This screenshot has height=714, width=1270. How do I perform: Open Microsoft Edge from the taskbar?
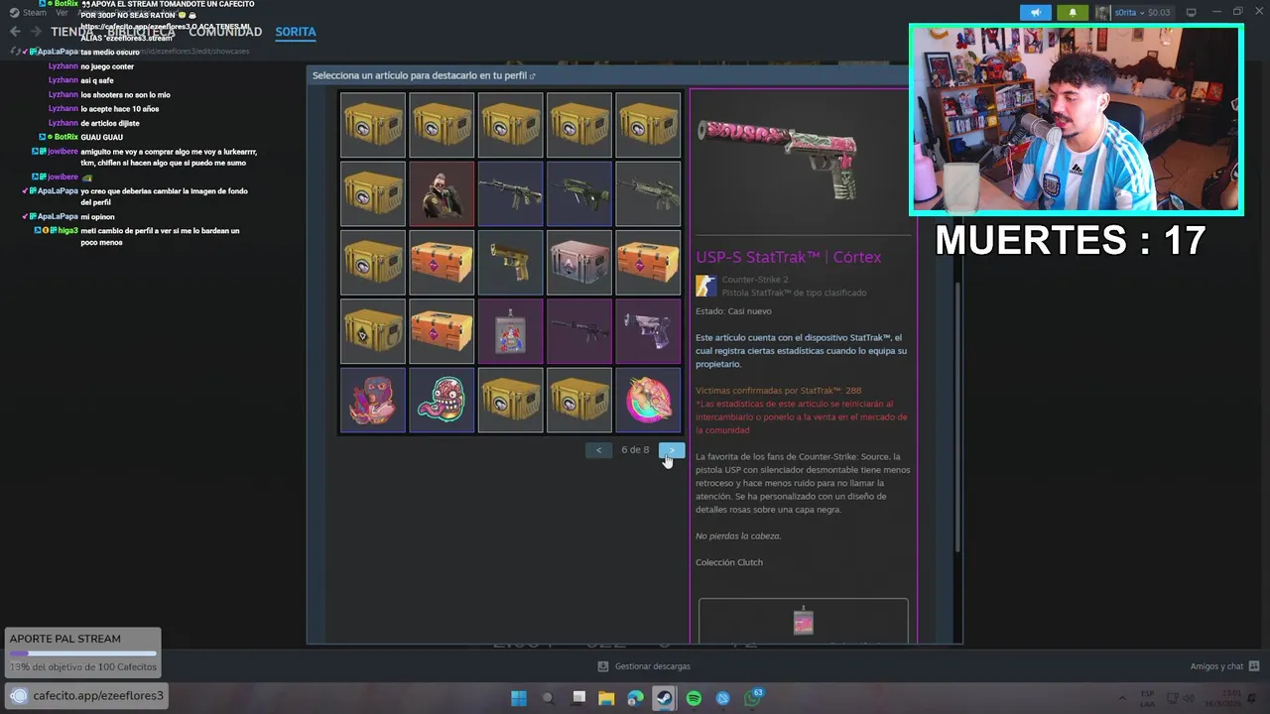click(636, 698)
